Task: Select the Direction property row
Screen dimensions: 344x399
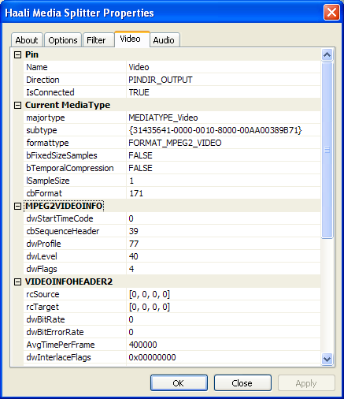Action: coord(172,80)
